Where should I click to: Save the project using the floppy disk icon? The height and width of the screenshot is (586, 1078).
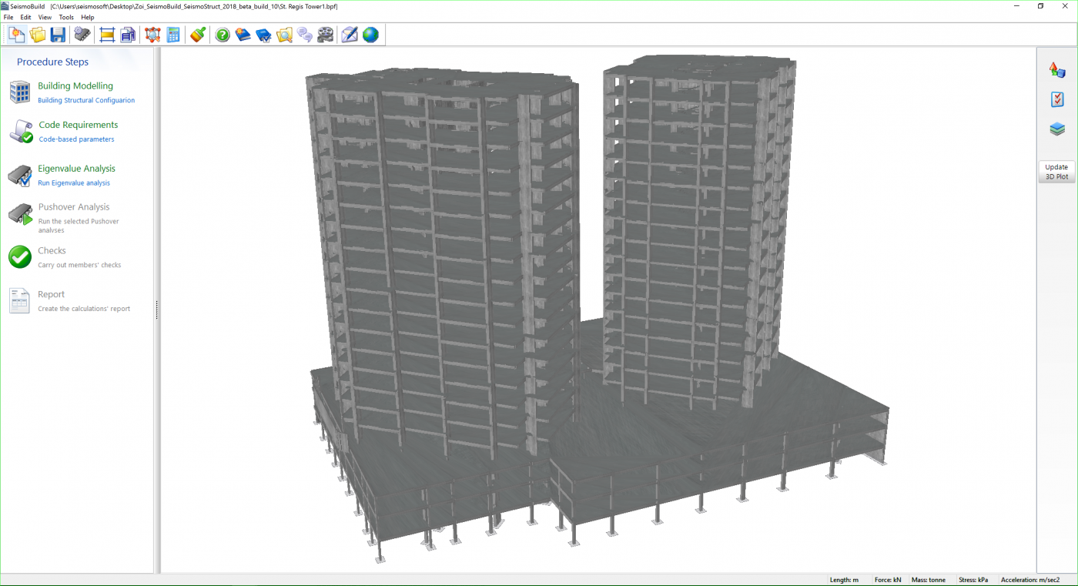(x=58, y=35)
